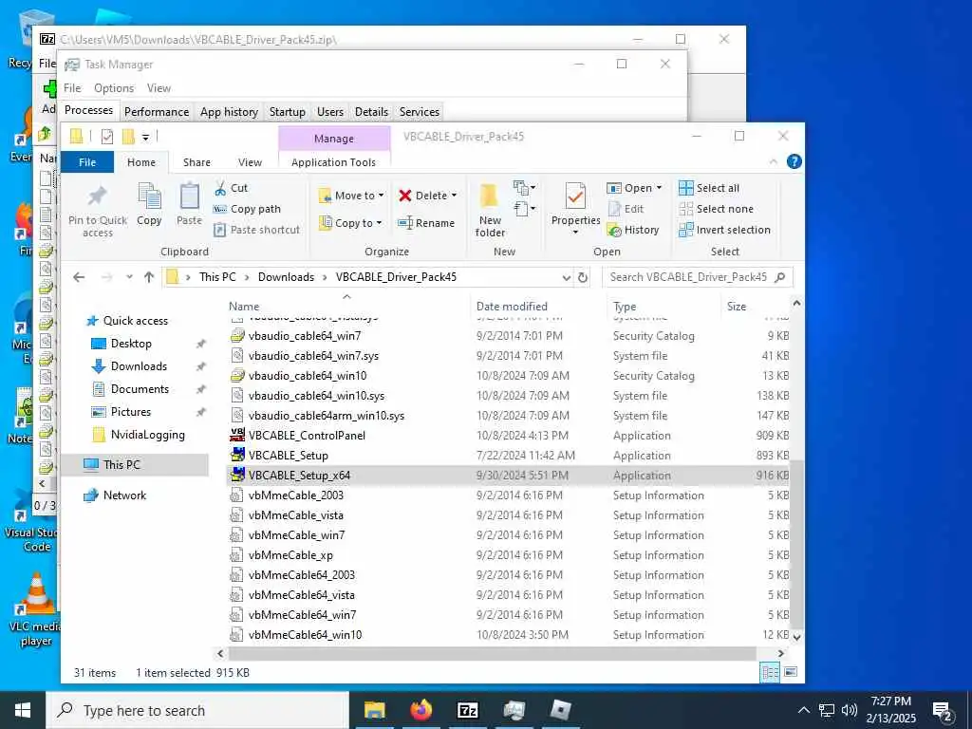Click the Cut scissors icon
The width and height of the screenshot is (972, 729).
tap(220, 188)
